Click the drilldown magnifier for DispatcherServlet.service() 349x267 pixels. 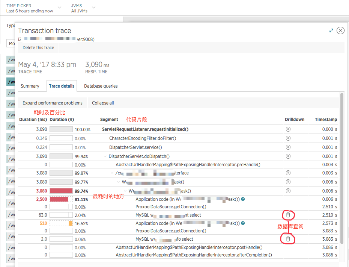point(288,147)
